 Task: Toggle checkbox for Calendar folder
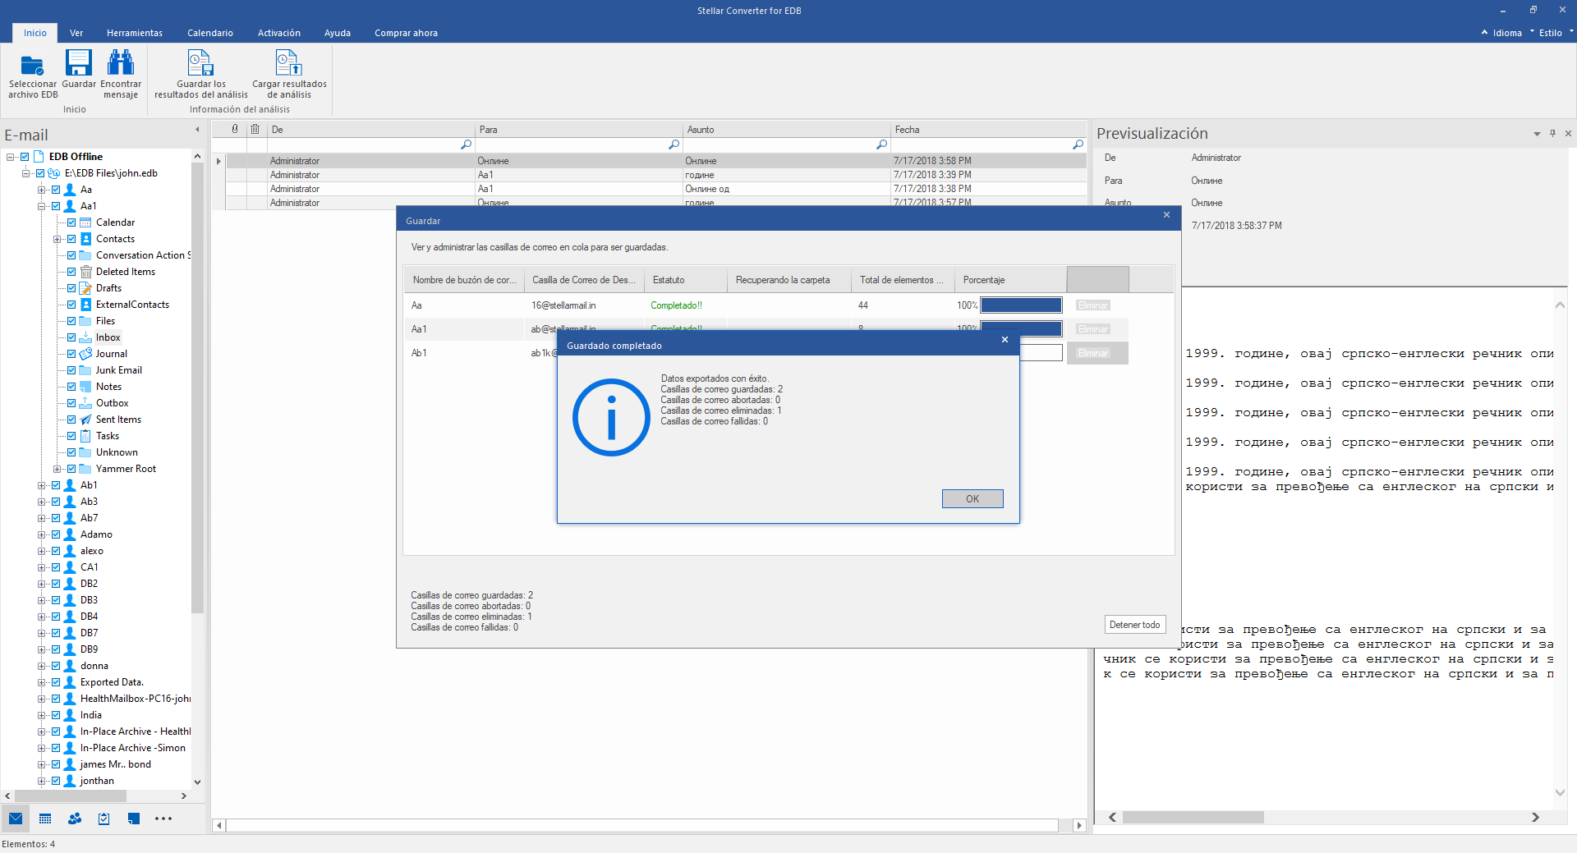point(71,222)
